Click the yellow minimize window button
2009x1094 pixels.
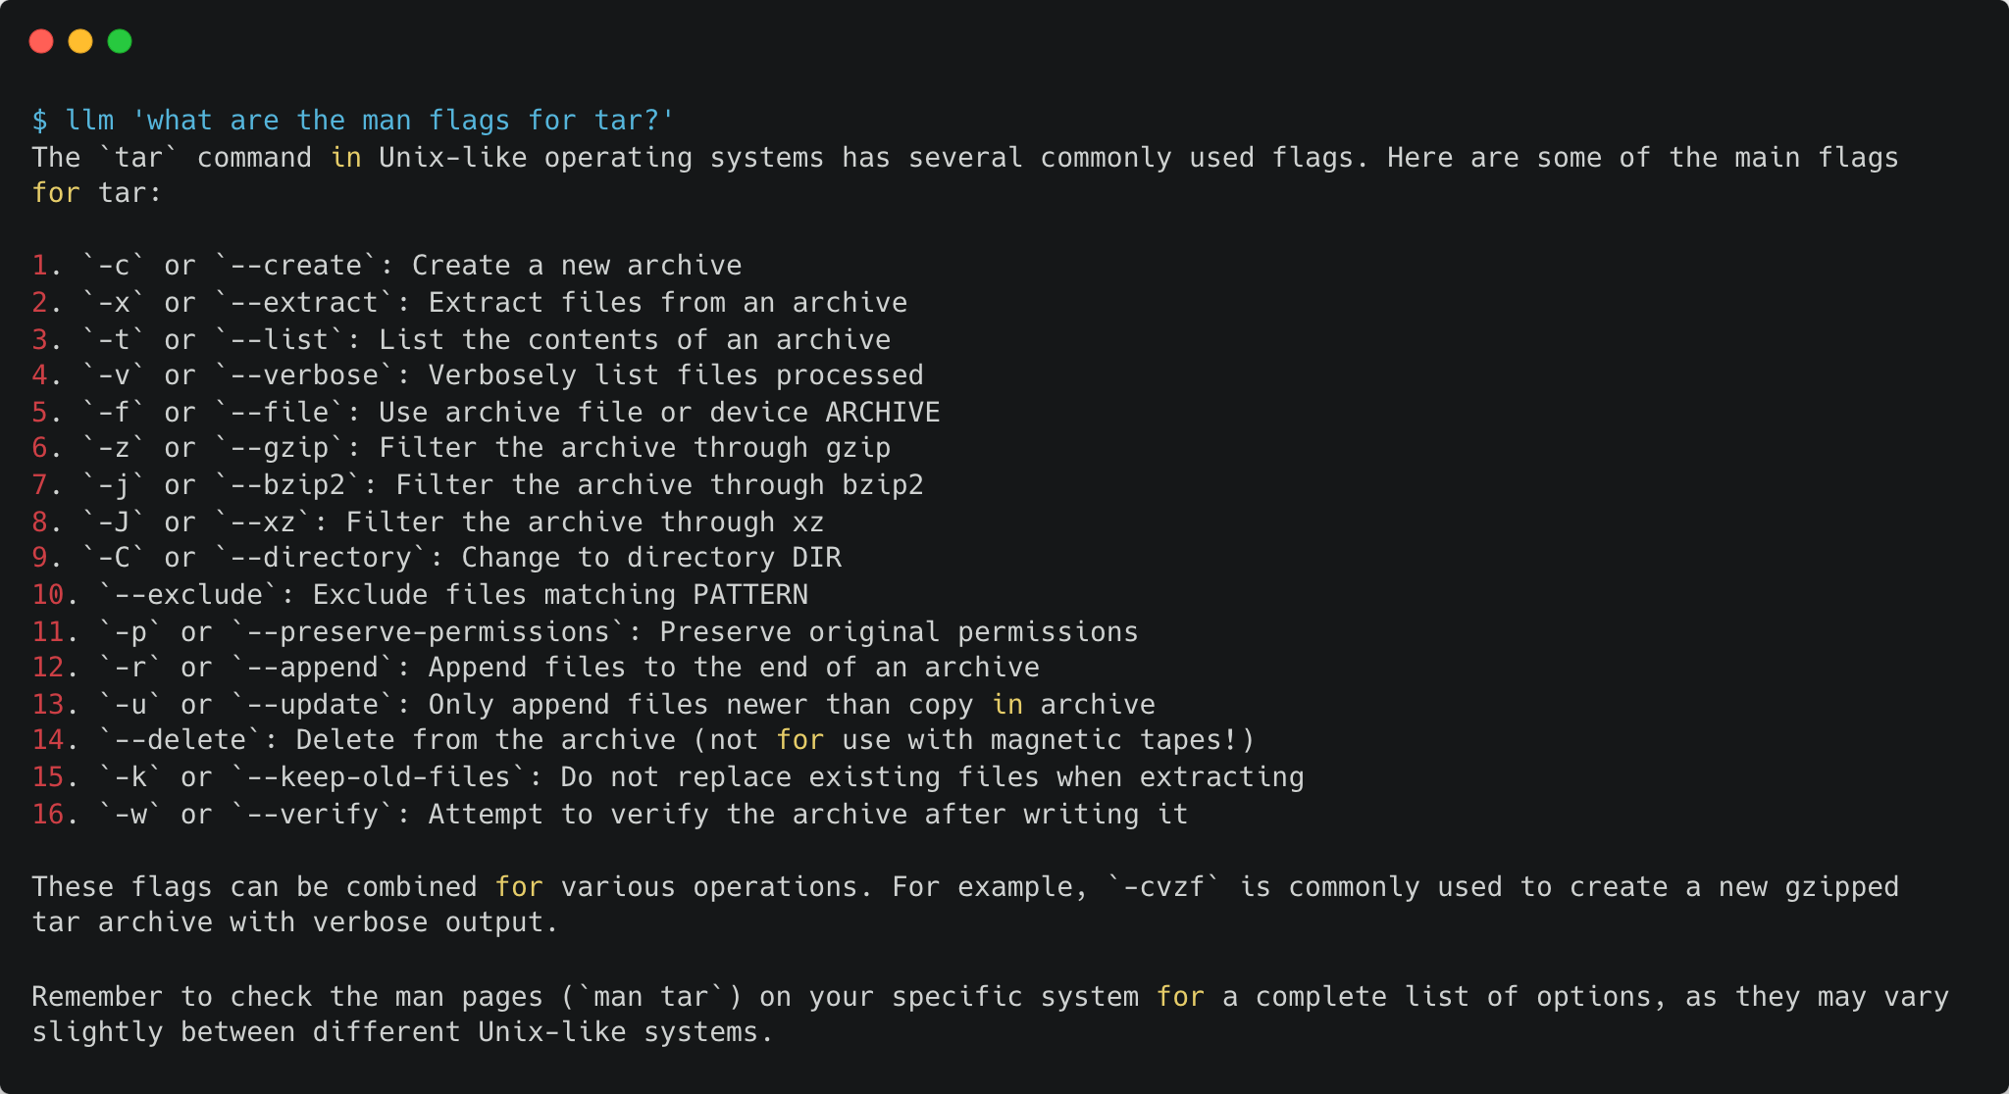(80, 41)
